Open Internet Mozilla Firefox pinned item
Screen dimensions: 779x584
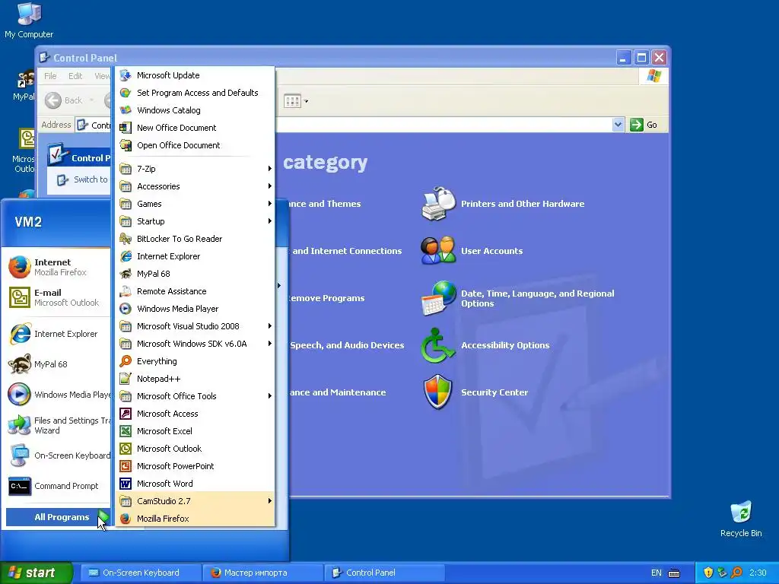[x=59, y=267]
